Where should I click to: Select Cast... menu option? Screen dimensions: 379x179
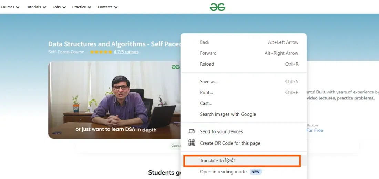pyautogui.click(x=243, y=103)
